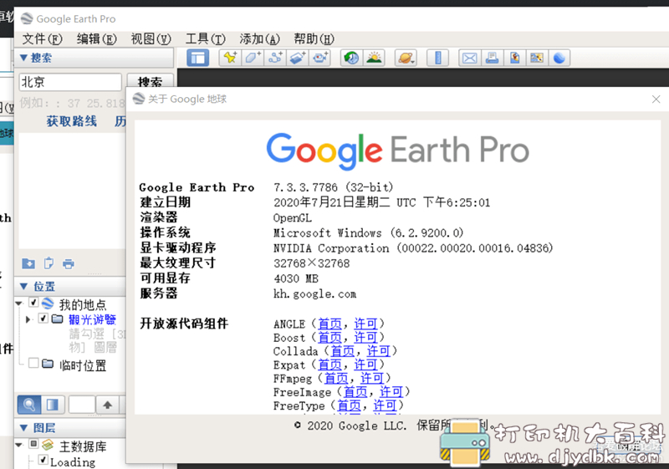669x469 pixels.
Task: Click the print icon below search results
Action: pos(69,264)
